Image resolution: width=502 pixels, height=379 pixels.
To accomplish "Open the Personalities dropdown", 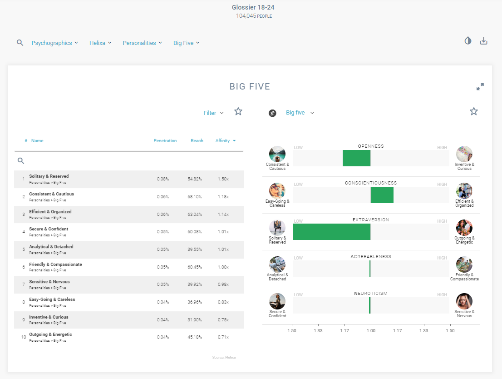I will [143, 43].
